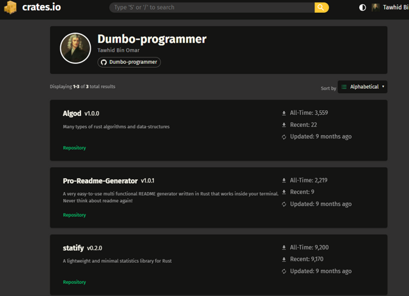The height and width of the screenshot is (296, 409).
Task: Click Algod version 'v1.0.0' text
Action: point(92,114)
